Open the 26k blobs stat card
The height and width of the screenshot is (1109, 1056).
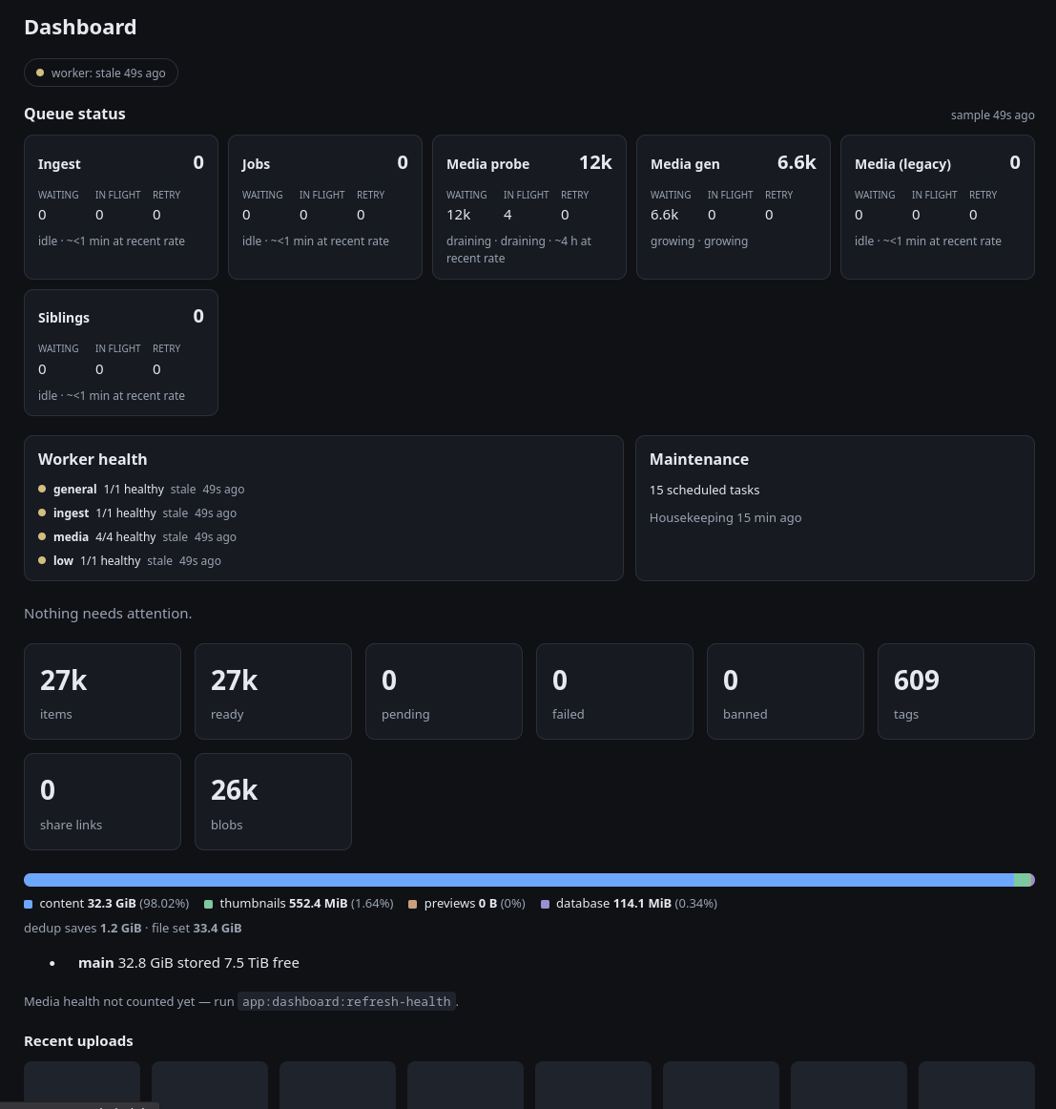pos(273,802)
